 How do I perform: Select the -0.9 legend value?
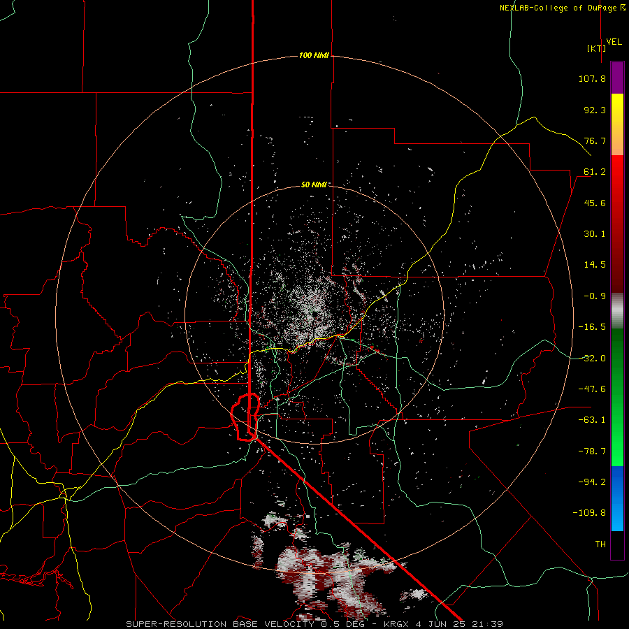595,296
